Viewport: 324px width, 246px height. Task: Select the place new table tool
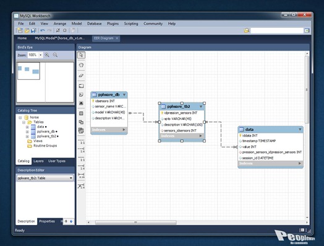(81, 113)
